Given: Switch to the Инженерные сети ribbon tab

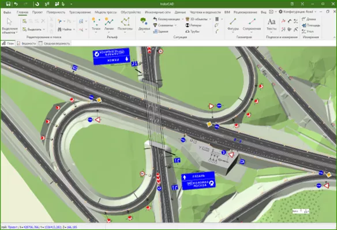Looking at the screenshot, I should [158, 12].
